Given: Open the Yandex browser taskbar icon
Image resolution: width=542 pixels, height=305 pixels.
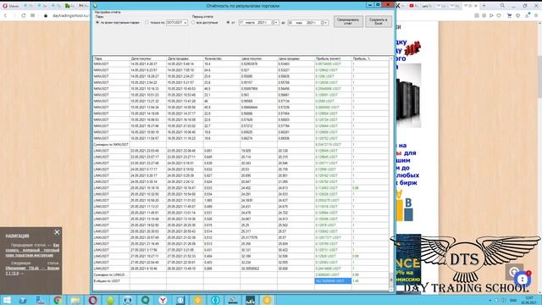Looking at the screenshot, I should click(163, 300).
